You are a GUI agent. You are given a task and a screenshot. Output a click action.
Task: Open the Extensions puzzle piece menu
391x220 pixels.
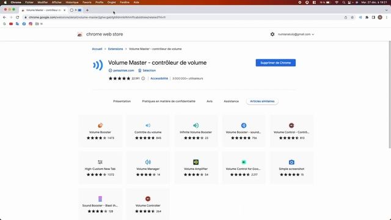click(x=367, y=17)
